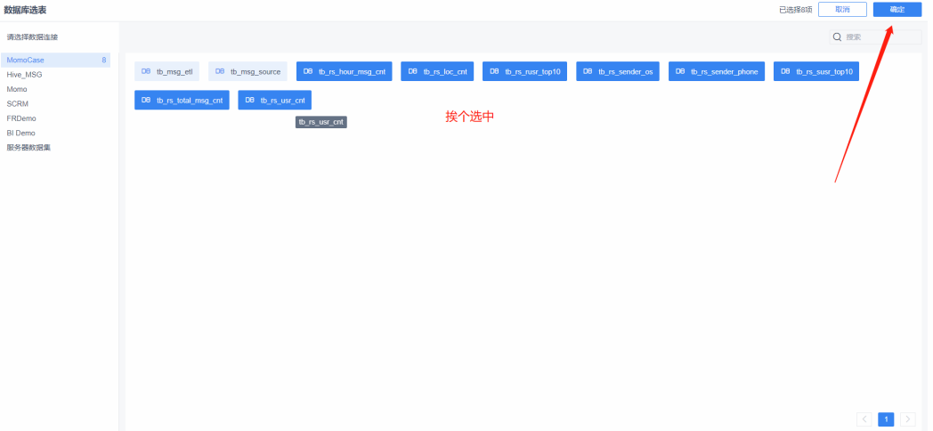Click DB icon on tb_rs_susr_top10
933x431 pixels.
(785, 71)
